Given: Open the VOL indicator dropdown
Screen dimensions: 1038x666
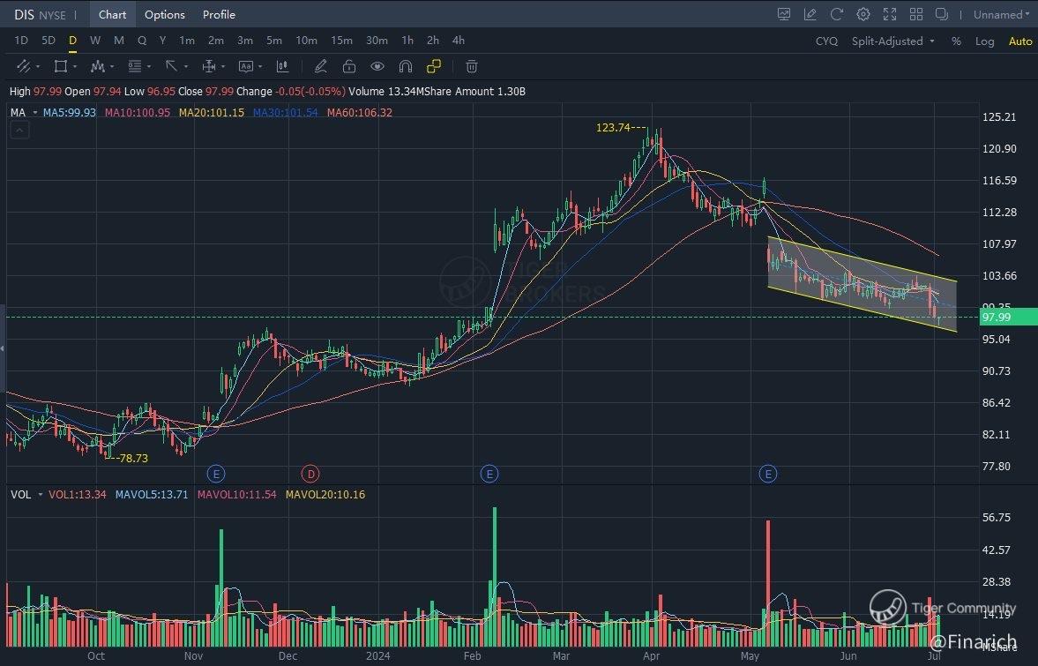Looking at the screenshot, I should tap(41, 495).
